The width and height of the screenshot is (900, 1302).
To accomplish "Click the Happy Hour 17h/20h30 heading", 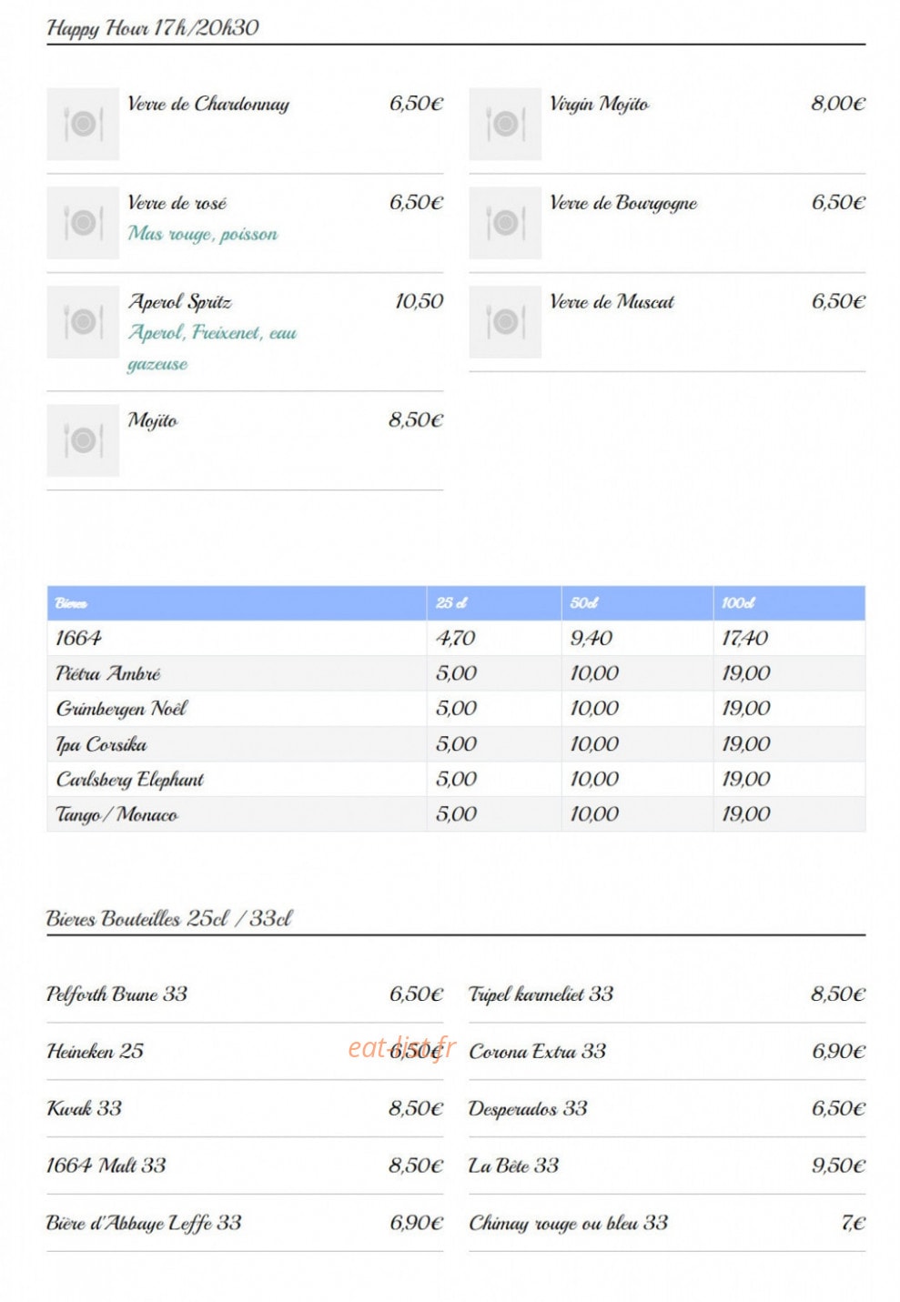I will (153, 28).
